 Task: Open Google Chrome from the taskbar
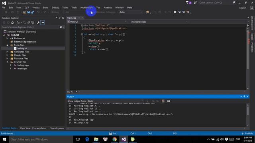coord(114,139)
